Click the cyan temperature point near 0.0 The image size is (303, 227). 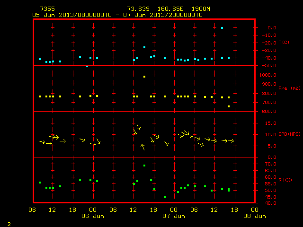(222, 28)
